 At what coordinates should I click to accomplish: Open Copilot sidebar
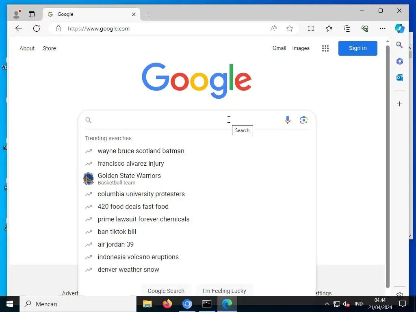pos(400,28)
